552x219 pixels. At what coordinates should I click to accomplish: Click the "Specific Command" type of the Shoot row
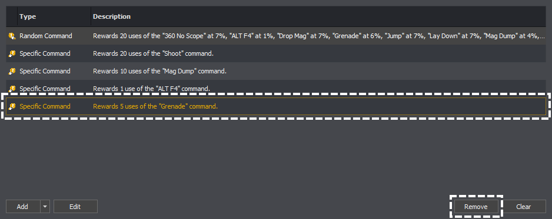pos(45,53)
